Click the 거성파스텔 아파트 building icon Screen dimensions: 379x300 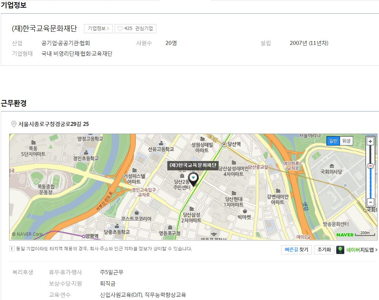pyautogui.click(x=134, y=170)
